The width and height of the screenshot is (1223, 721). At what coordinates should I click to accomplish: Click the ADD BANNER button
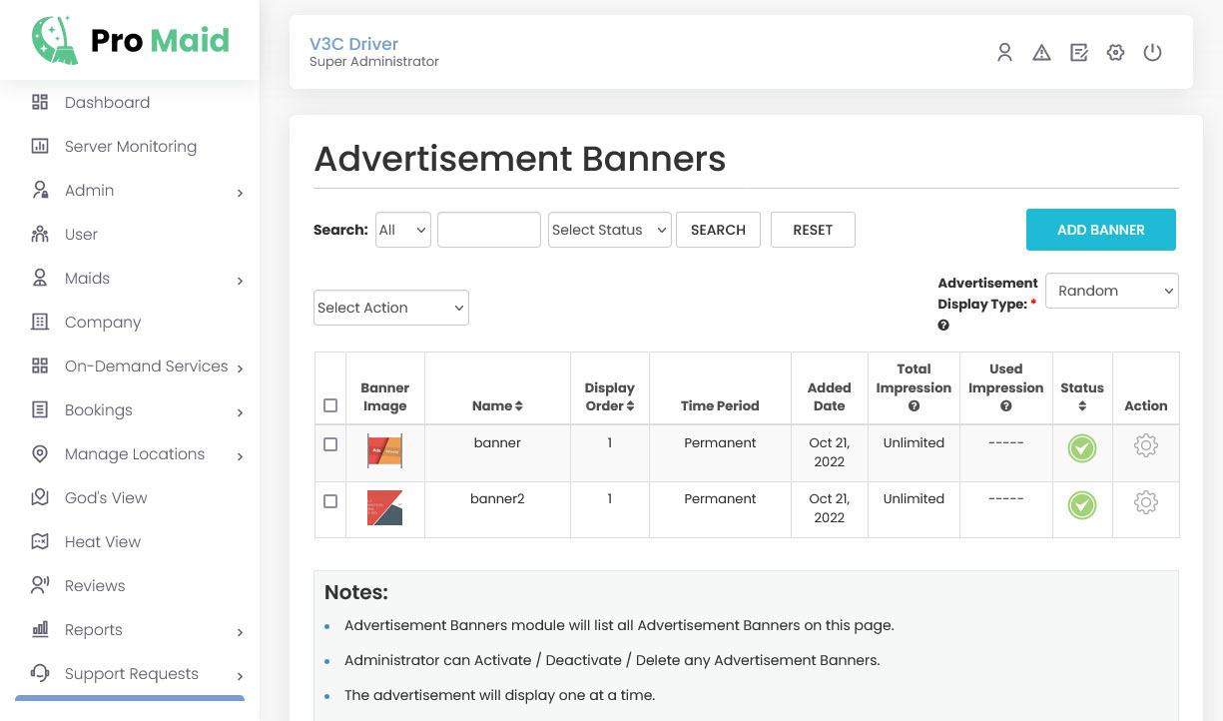click(x=1100, y=230)
